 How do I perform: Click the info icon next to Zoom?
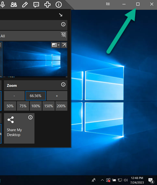(x=63, y=84)
